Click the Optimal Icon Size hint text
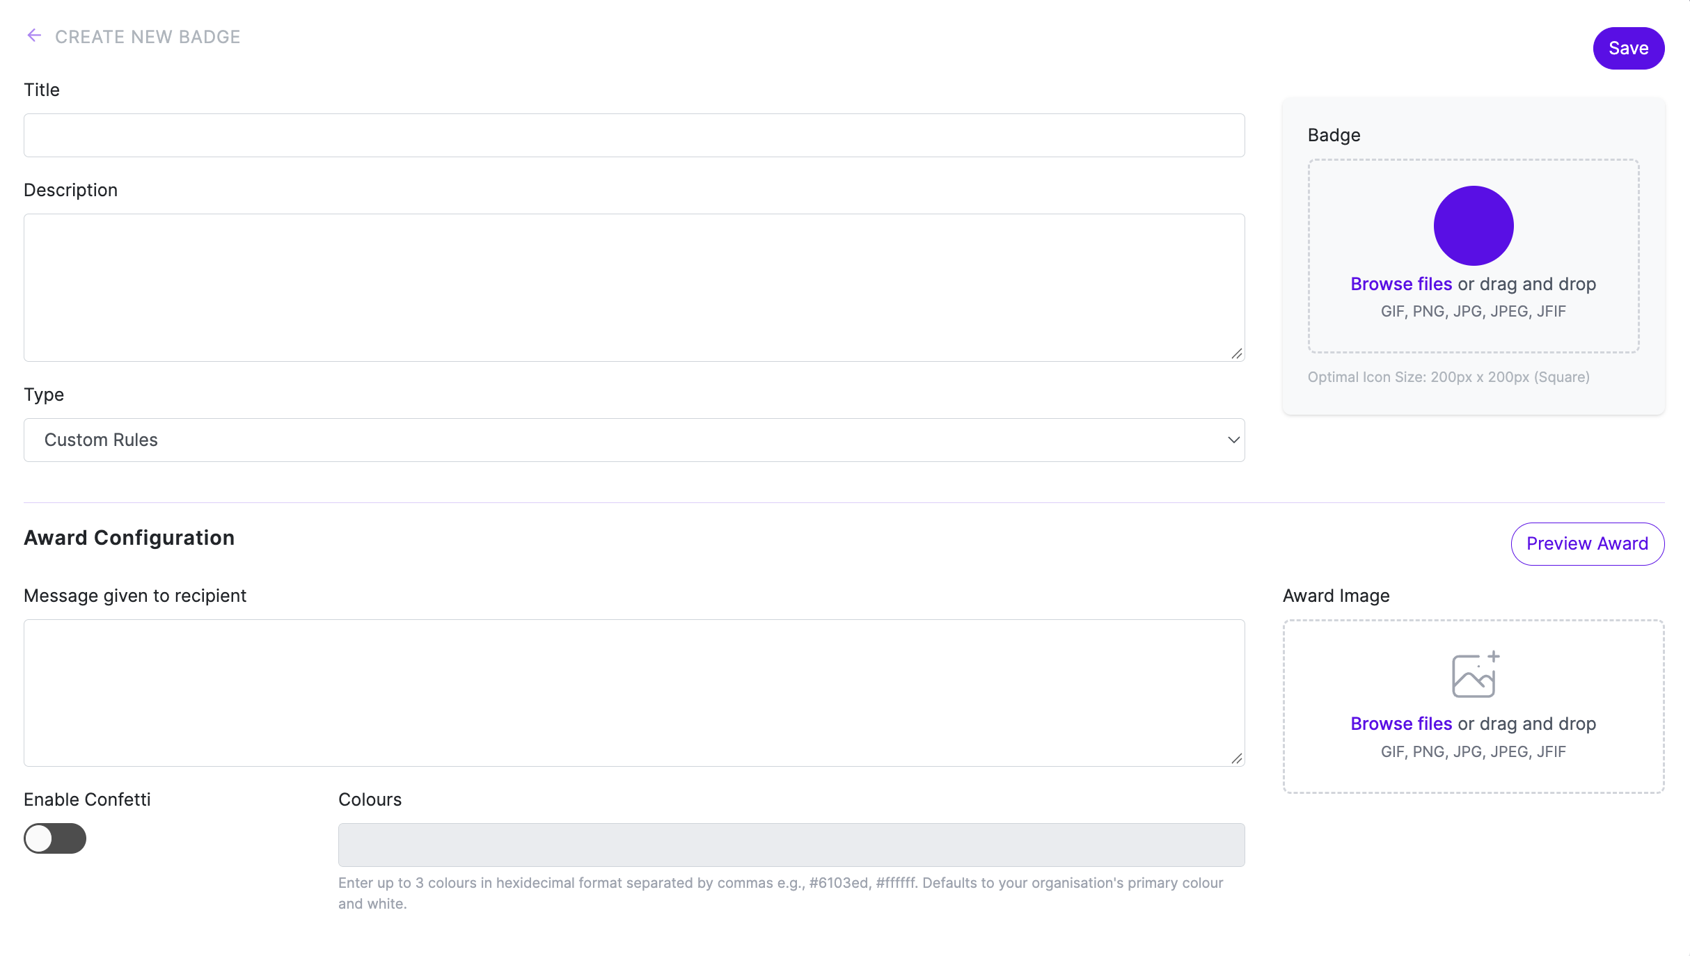This screenshot has height=956, width=1690. [1448, 377]
